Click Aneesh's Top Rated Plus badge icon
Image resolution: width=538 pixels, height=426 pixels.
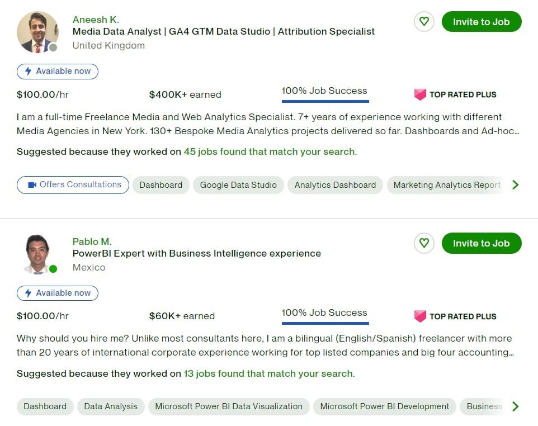(420, 94)
